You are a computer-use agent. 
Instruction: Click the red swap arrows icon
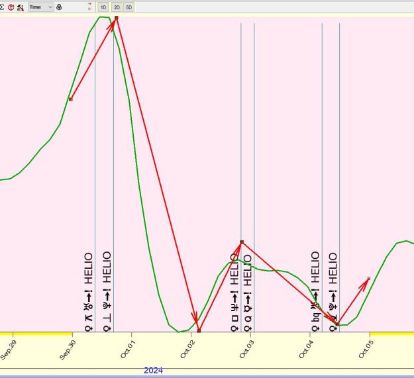click(90, 7)
